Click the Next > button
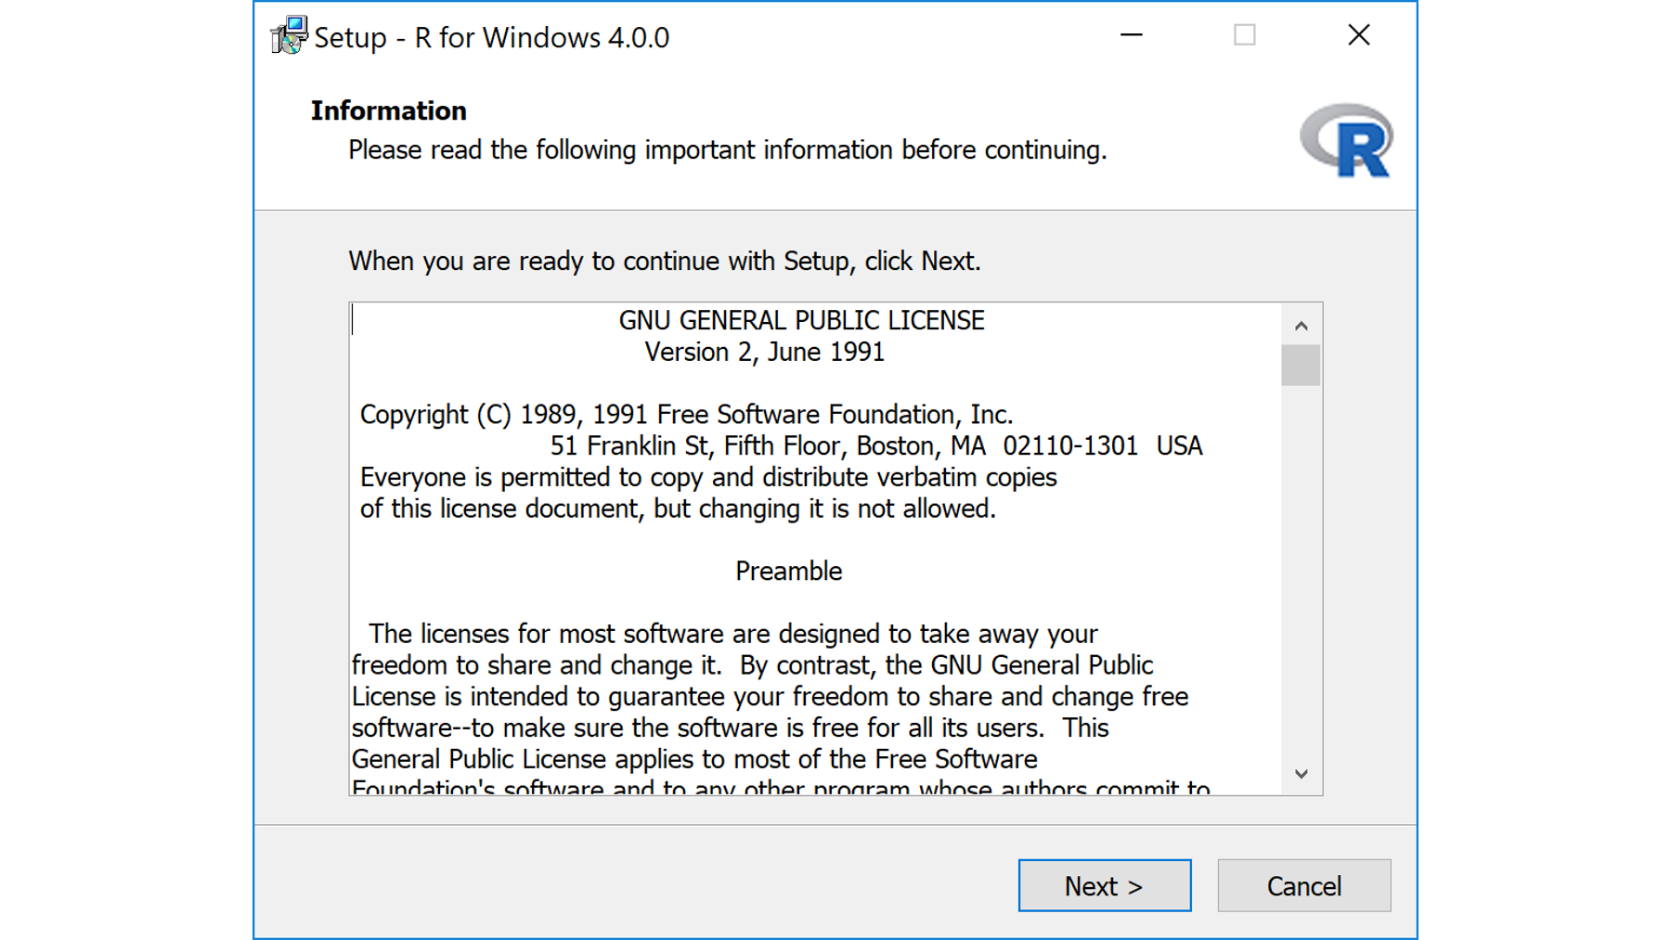 click(1105, 885)
